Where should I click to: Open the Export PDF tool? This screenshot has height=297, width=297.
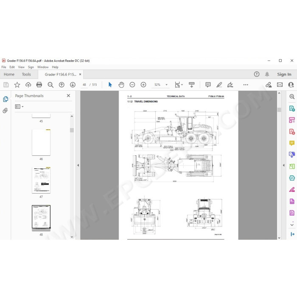(292, 109)
